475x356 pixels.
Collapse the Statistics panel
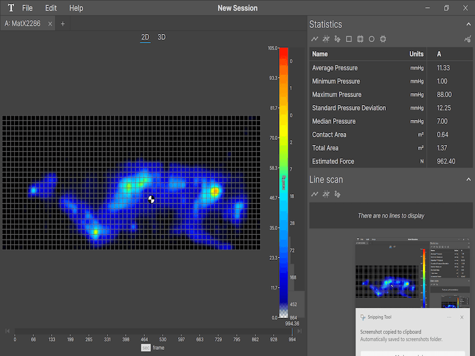coord(468,24)
